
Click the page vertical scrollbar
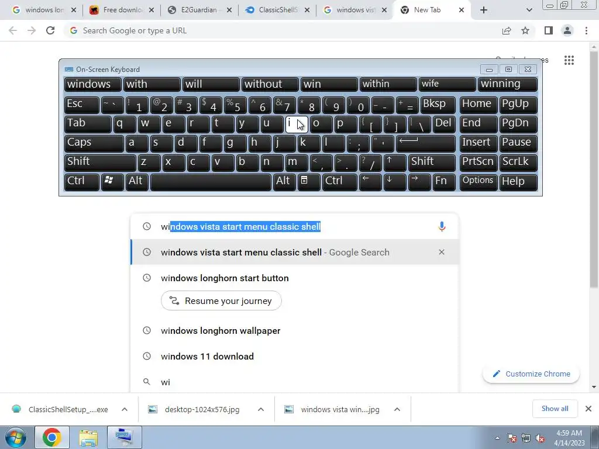[594, 170]
